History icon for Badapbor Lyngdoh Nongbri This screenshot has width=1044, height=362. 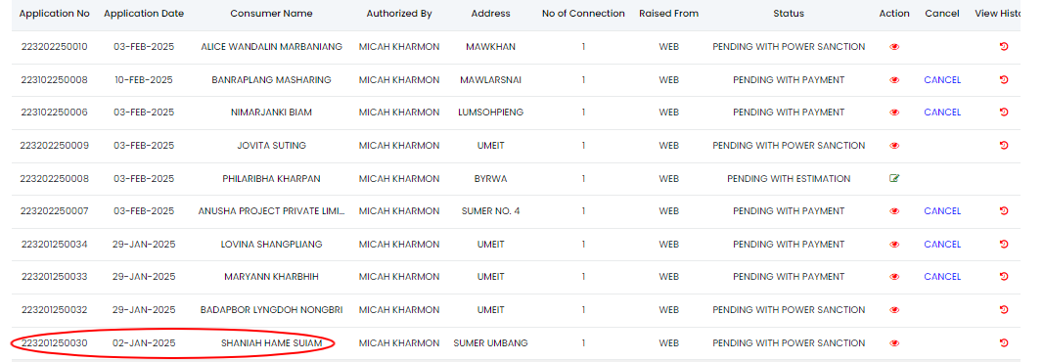(1004, 310)
